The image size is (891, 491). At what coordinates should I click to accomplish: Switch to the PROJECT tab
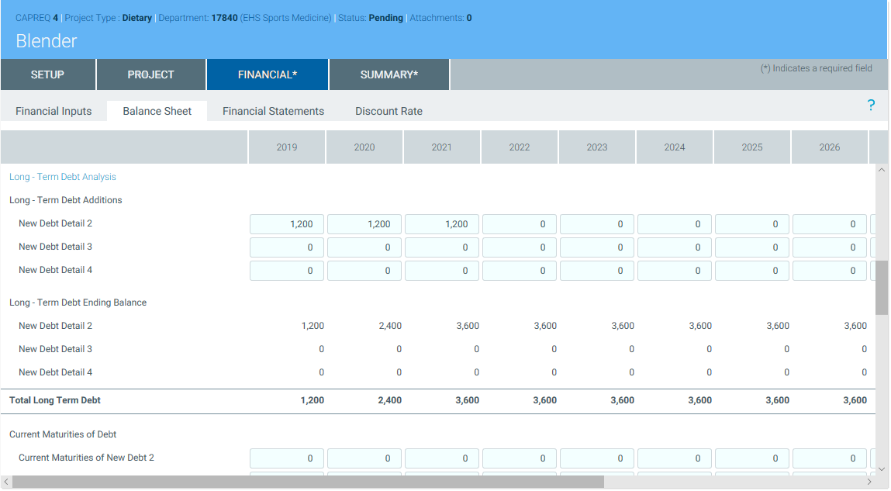[x=150, y=74]
